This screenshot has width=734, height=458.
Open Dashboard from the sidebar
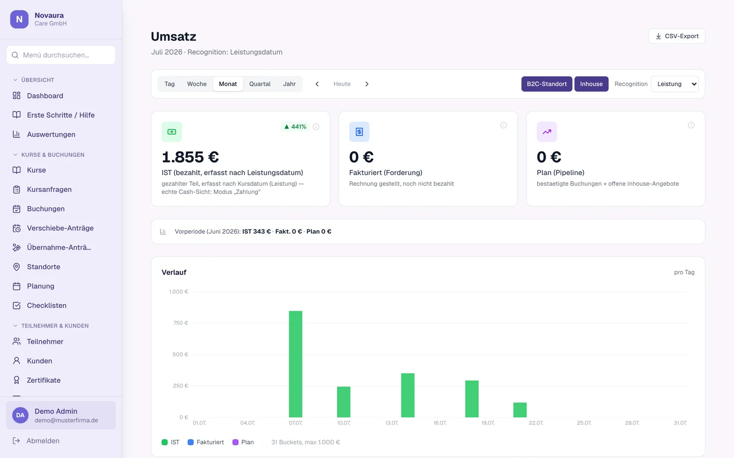point(61,96)
